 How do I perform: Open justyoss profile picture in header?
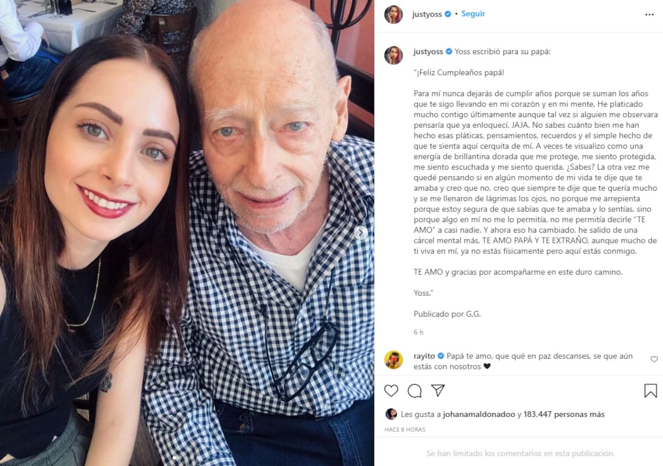[x=393, y=14]
